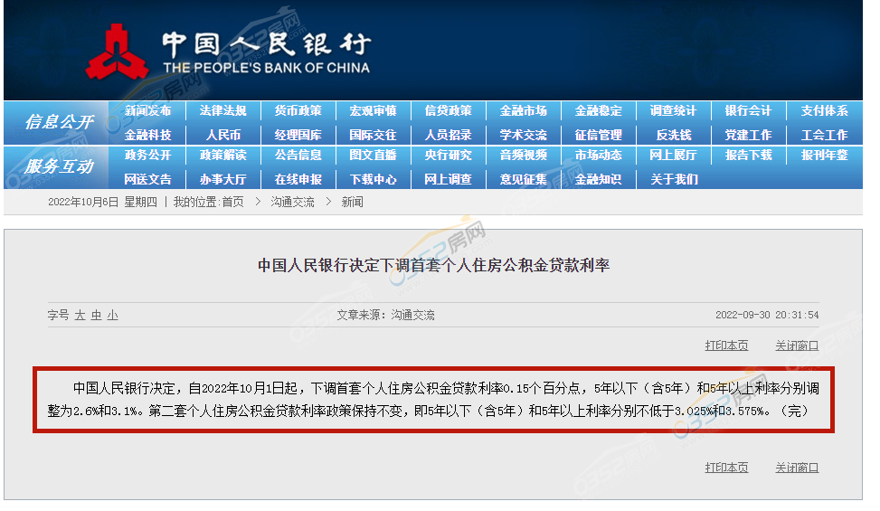The width and height of the screenshot is (880, 511).
Task: Open the 下载中心 page
Action: [373, 179]
